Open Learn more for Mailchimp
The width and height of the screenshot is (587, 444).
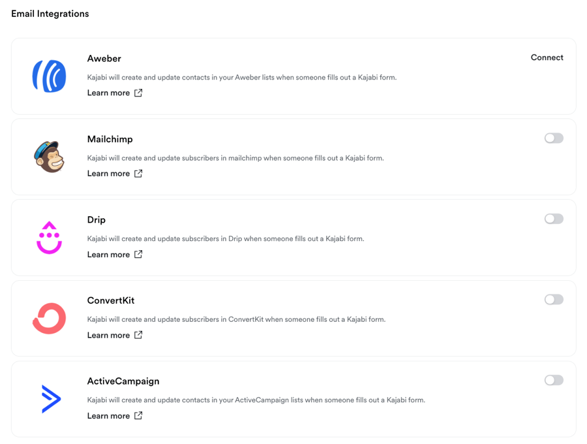(108, 174)
